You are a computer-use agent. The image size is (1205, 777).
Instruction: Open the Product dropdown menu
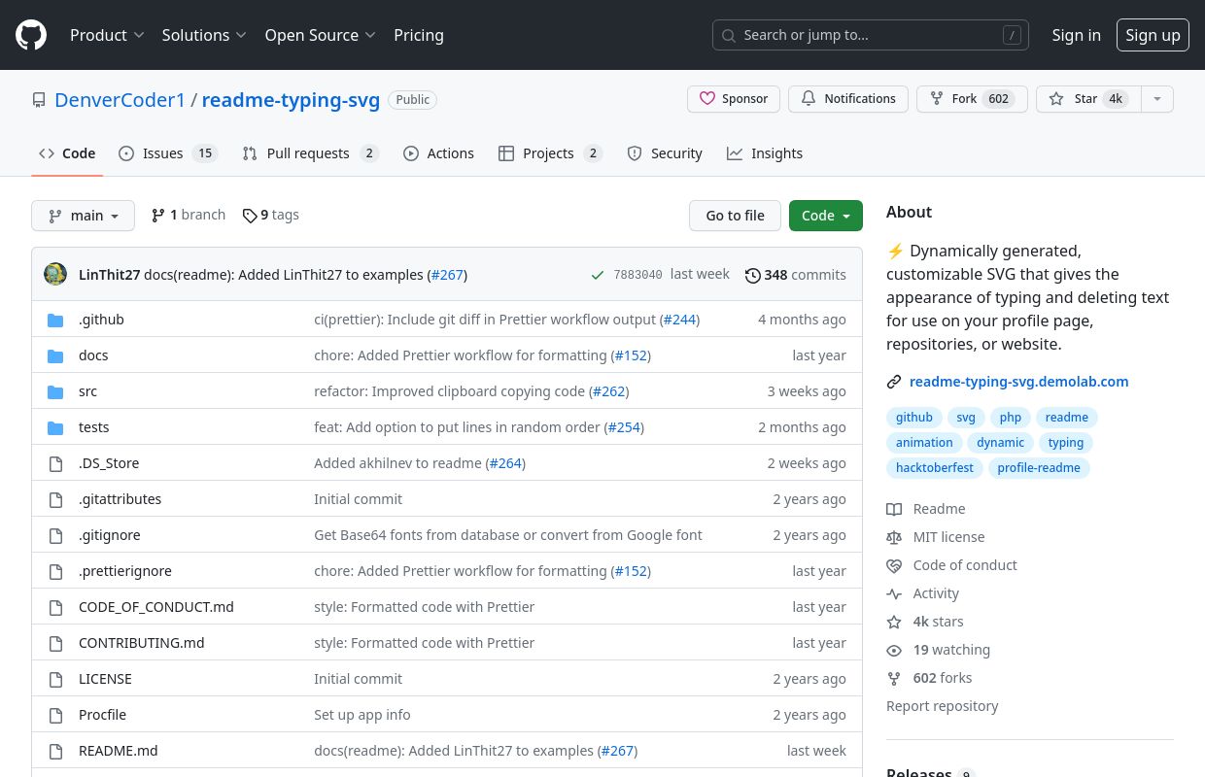pyautogui.click(x=107, y=35)
